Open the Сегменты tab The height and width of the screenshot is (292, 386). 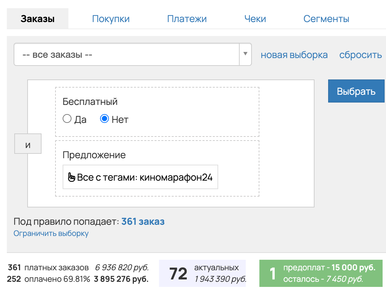point(326,19)
